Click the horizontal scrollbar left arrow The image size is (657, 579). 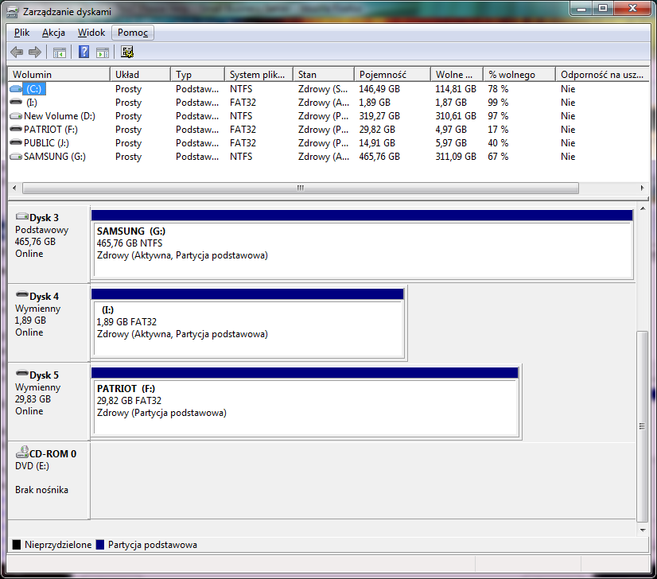[14, 188]
